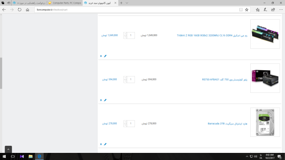Set tabs aside icon
This screenshot has width=285, height=160.
click(x=8, y=3)
